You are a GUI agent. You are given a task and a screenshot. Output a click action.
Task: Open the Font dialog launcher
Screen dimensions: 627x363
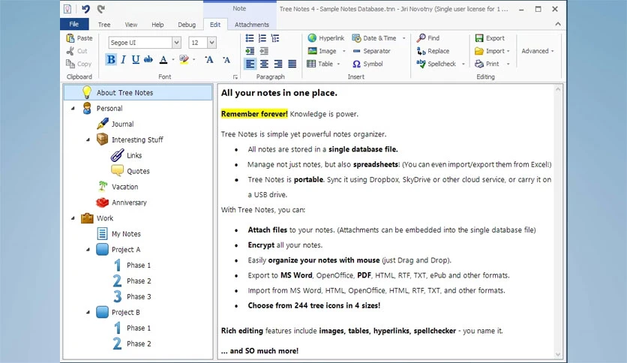235,76
